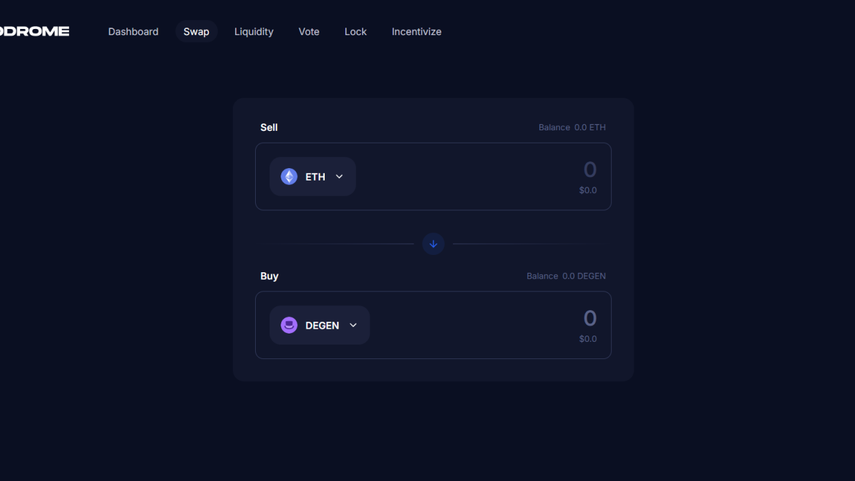Image resolution: width=855 pixels, height=481 pixels.
Task: Click the ETH sell amount field
Action: (590, 170)
